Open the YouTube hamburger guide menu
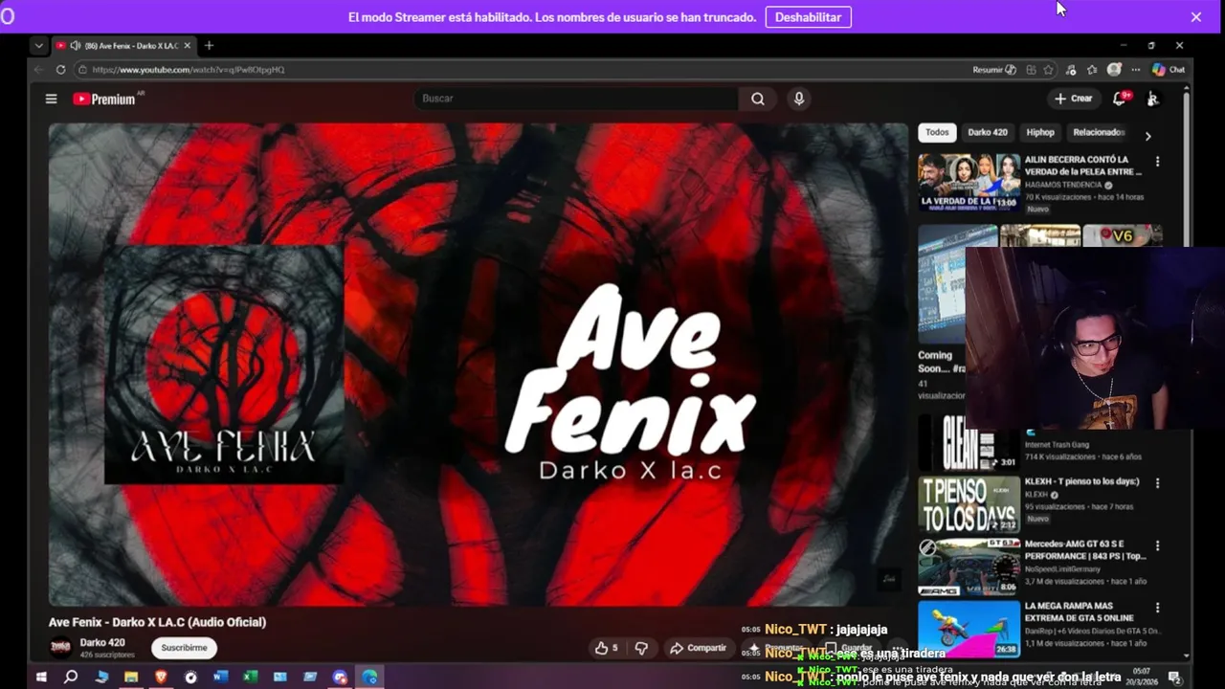 pyautogui.click(x=51, y=99)
